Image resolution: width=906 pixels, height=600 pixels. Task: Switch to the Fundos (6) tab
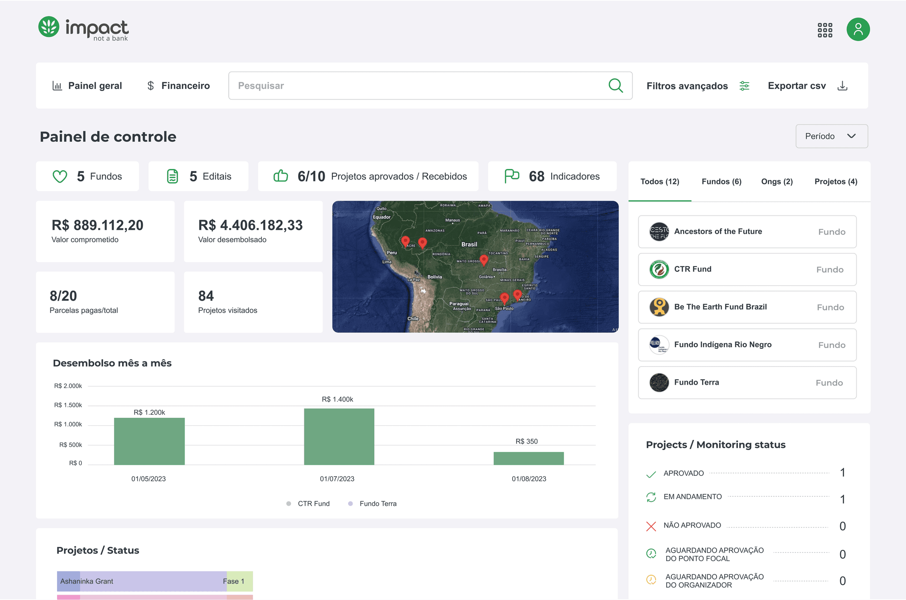pos(721,182)
